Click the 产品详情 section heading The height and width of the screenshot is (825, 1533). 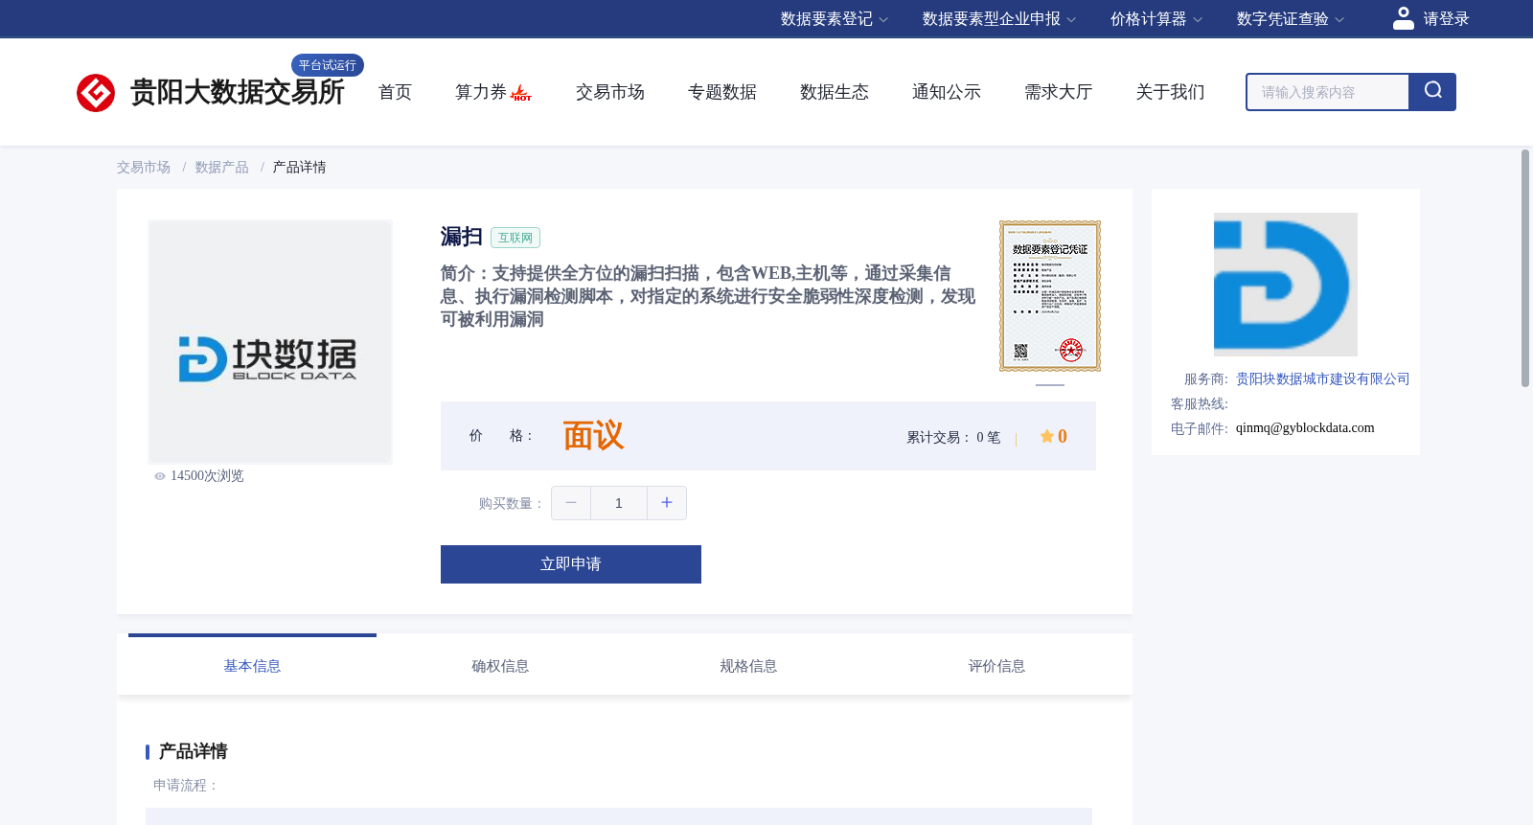(193, 751)
